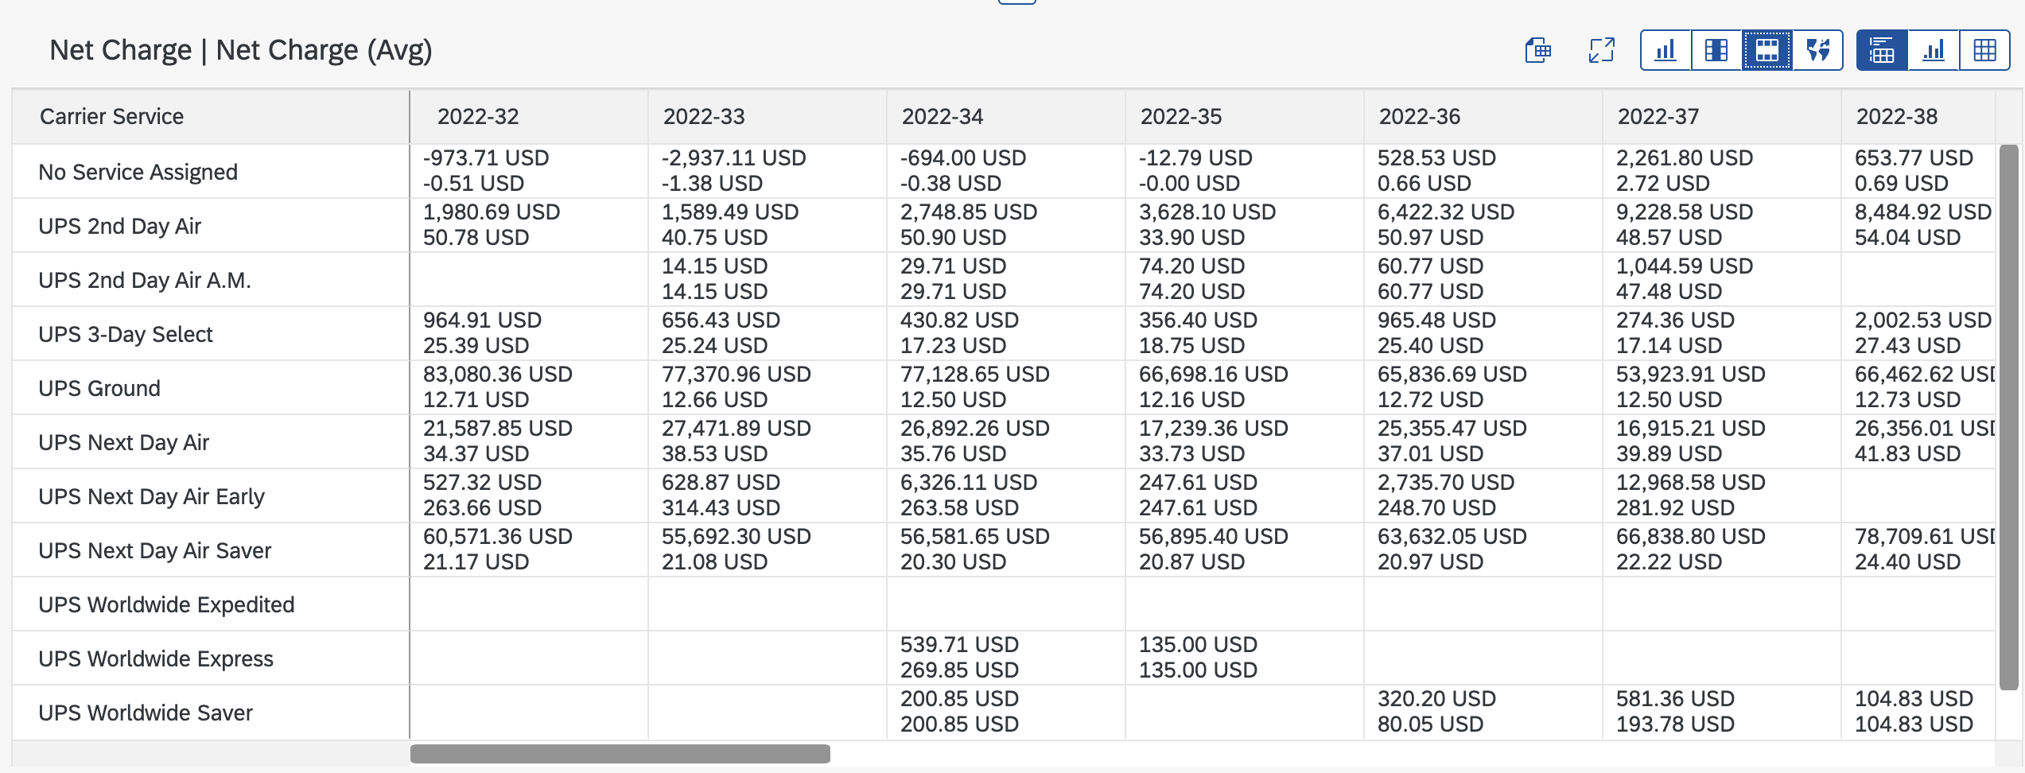The image size is (2025, 773).
Task: Open full screen with expand arrows icon
Action: click(x=1601, y=50)
